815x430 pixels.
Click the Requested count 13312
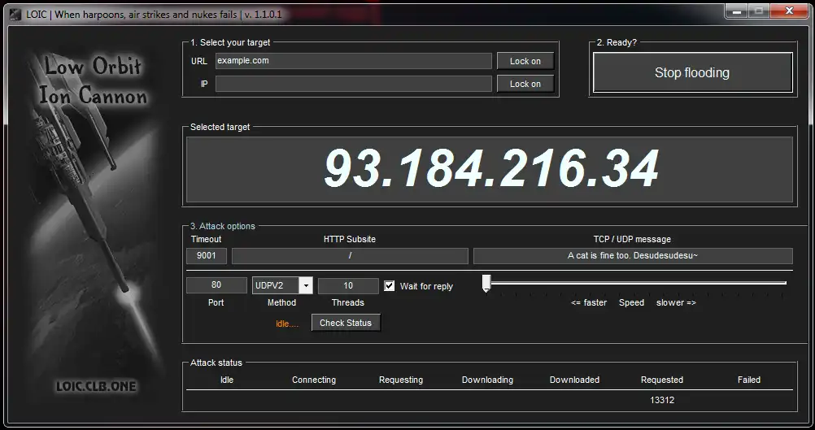click(662, 400)
